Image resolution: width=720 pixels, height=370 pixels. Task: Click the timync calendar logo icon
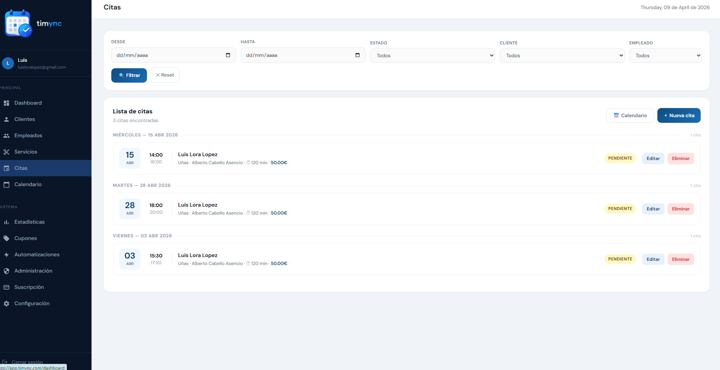click(x=18, y=24)
